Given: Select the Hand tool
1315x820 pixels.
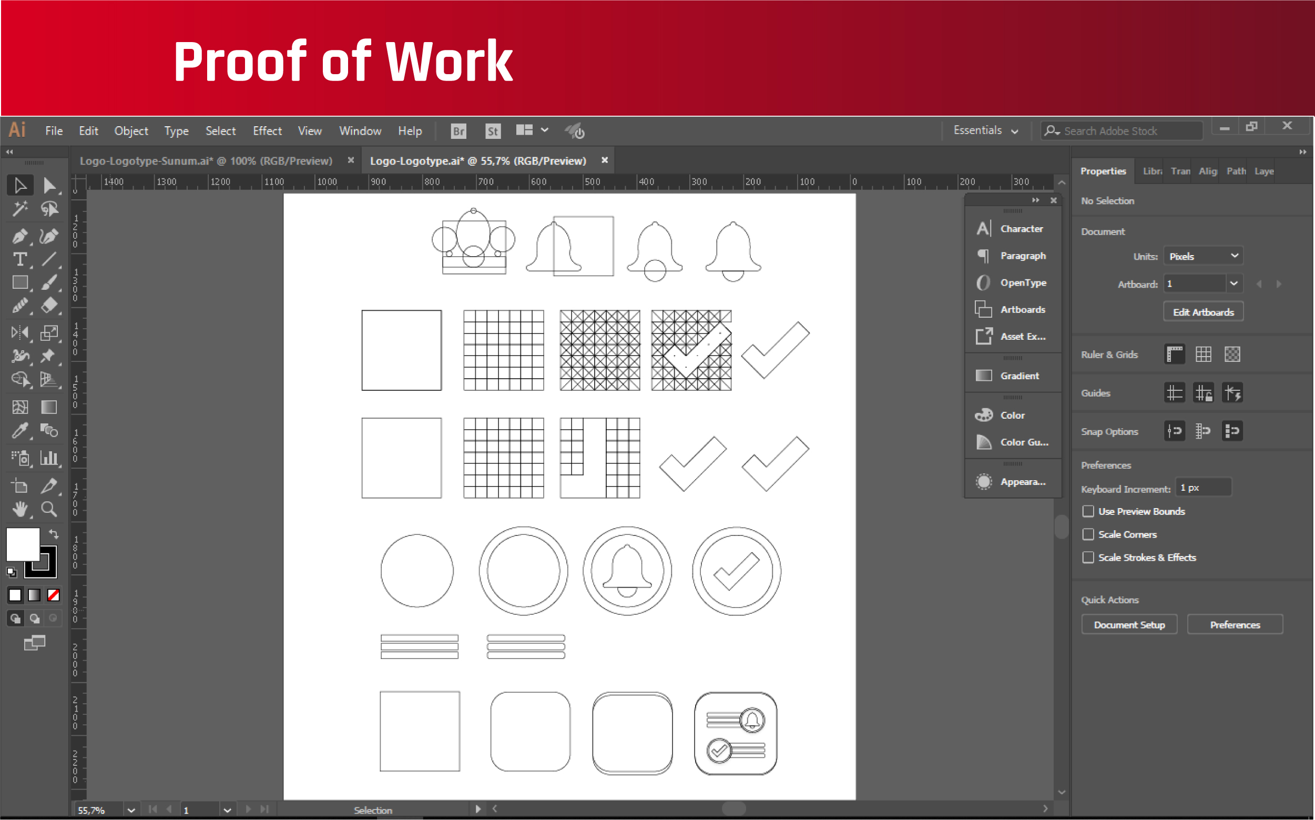Looking at the screenshot, I should tap(19, 509).
